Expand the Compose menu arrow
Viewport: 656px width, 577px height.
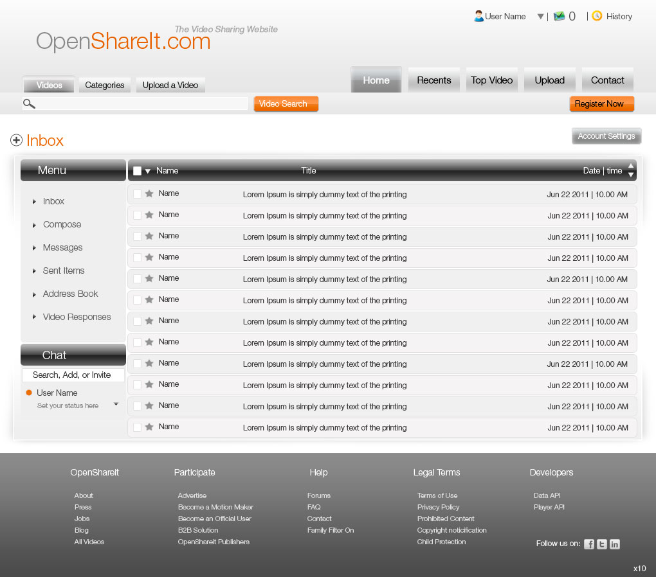tap(34, 225)
